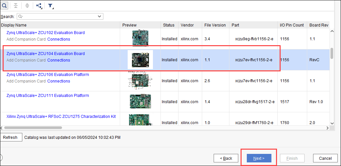Click the vertical scrollbar thumb
341x166 pixels.
332,53
